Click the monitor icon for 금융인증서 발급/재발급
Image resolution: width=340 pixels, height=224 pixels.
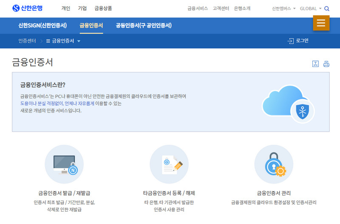[64, 164]
